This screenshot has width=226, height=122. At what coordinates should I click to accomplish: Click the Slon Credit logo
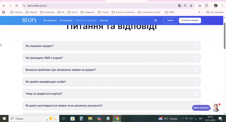29,21
